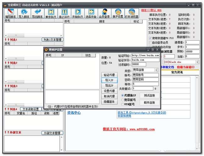Click the 路径 column header
Screen dimensions: 204x156
[34, 113]
